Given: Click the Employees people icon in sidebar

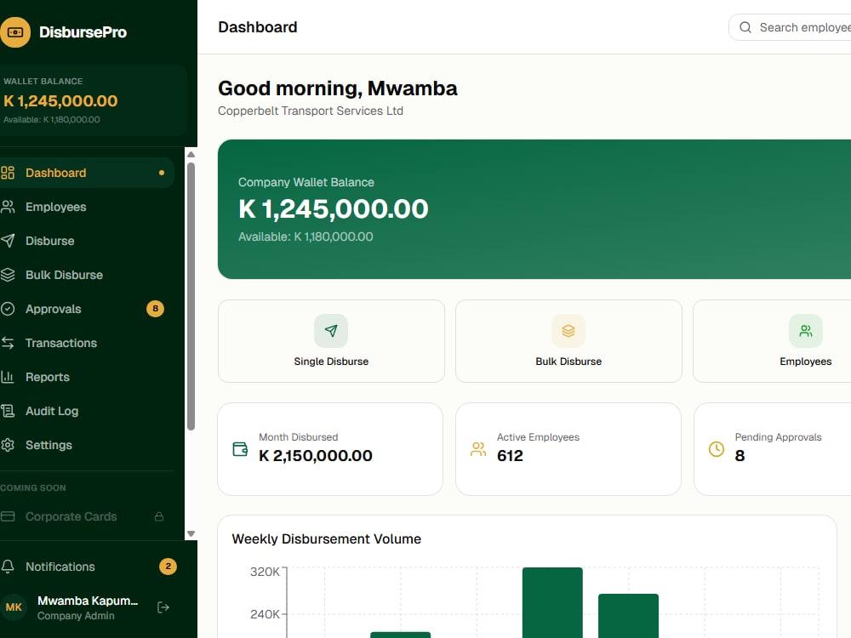Looking at the screenshot, I should 8,207.
